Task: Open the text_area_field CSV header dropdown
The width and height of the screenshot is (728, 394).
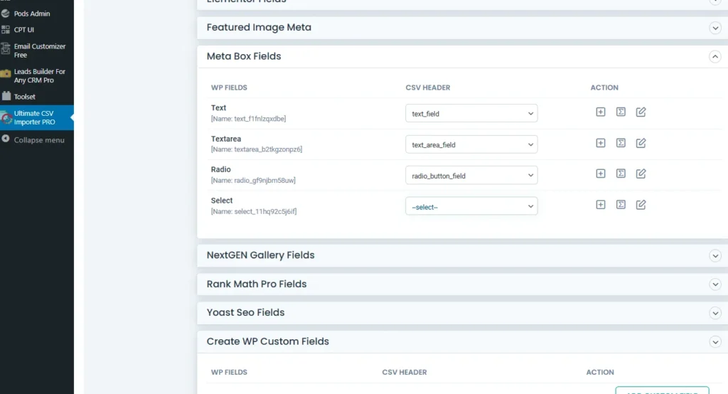Action: click(471, 144)
